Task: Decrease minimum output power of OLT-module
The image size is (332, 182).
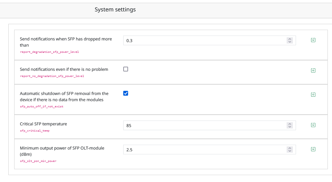Action: (290, 151)
